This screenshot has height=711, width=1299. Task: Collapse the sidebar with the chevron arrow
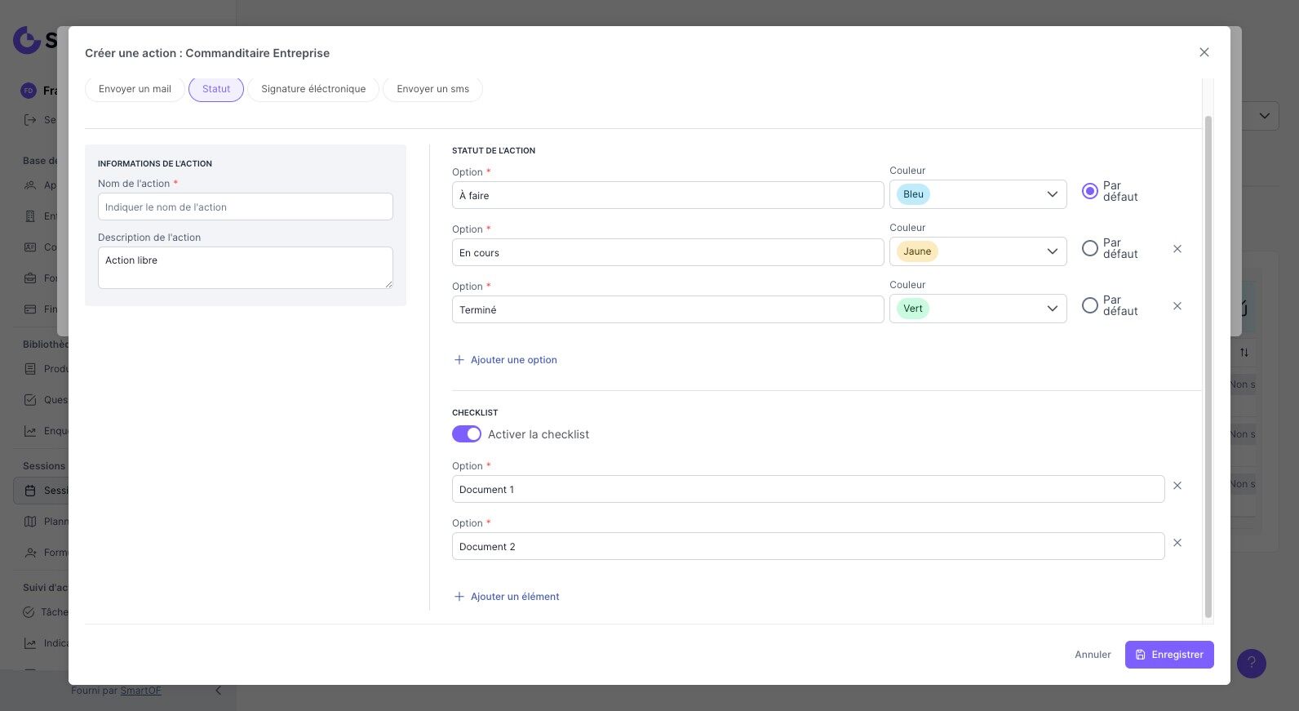click(218, 691)
